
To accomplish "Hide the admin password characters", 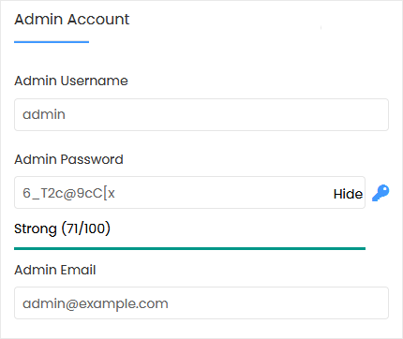I will tap(348, 194).
